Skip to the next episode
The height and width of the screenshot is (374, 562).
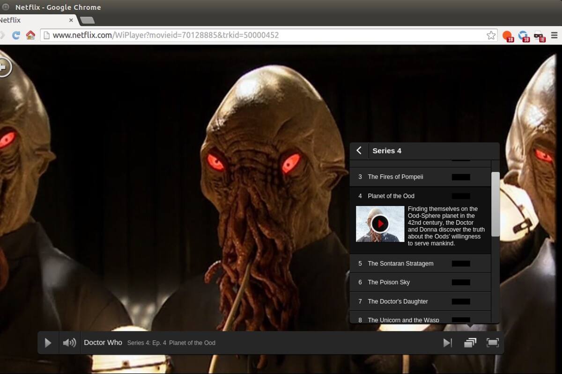[448, 343]
